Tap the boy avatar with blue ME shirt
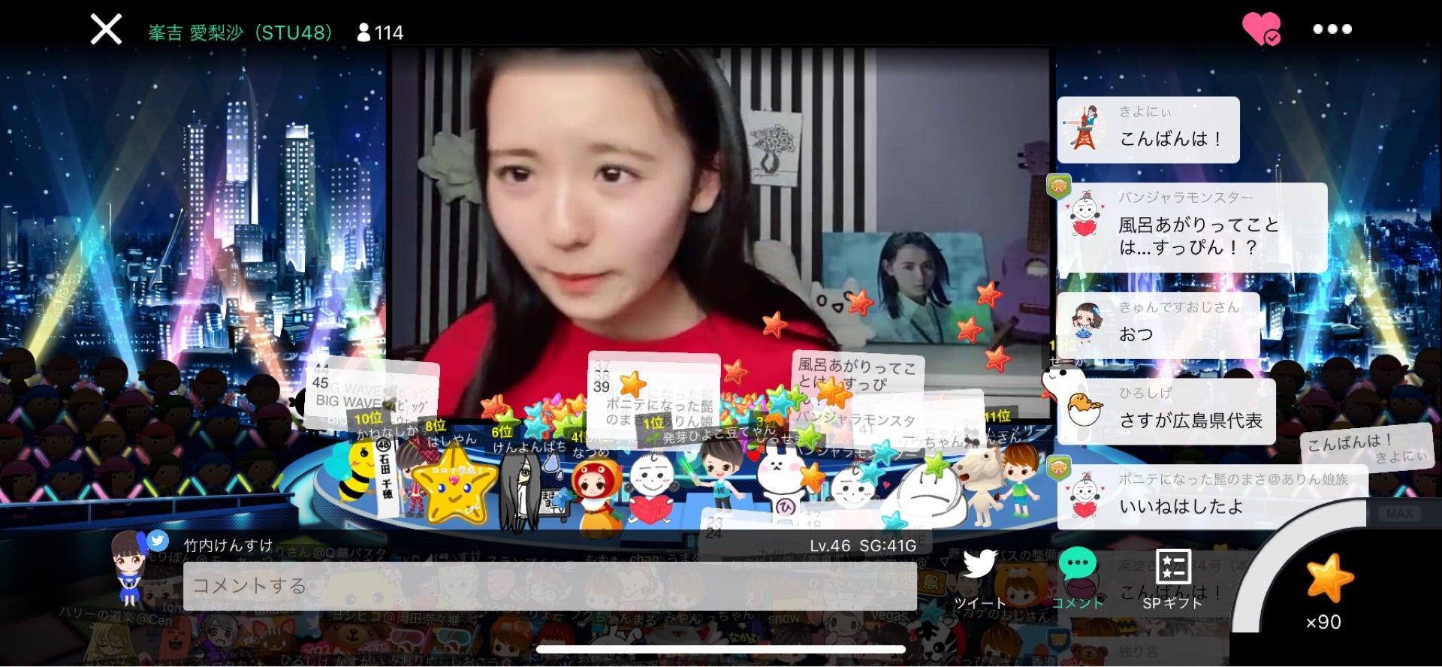 click(719, 473)
